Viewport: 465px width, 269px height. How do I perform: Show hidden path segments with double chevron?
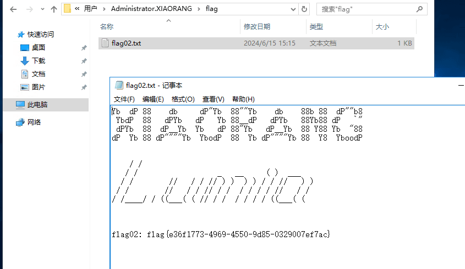pyautogui.click(x=77, y=9)
